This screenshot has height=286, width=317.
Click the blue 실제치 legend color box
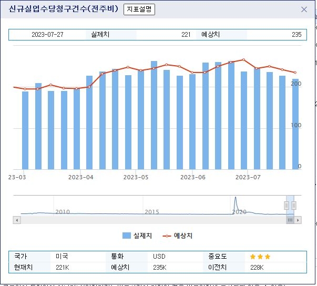[127, 236]
